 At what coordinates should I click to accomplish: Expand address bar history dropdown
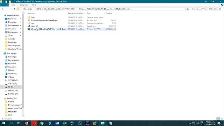point(185,9)
